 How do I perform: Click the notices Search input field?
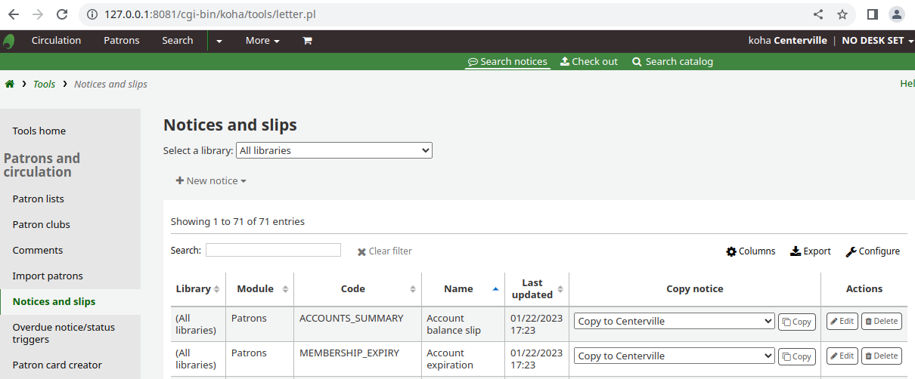pos(273,250)
